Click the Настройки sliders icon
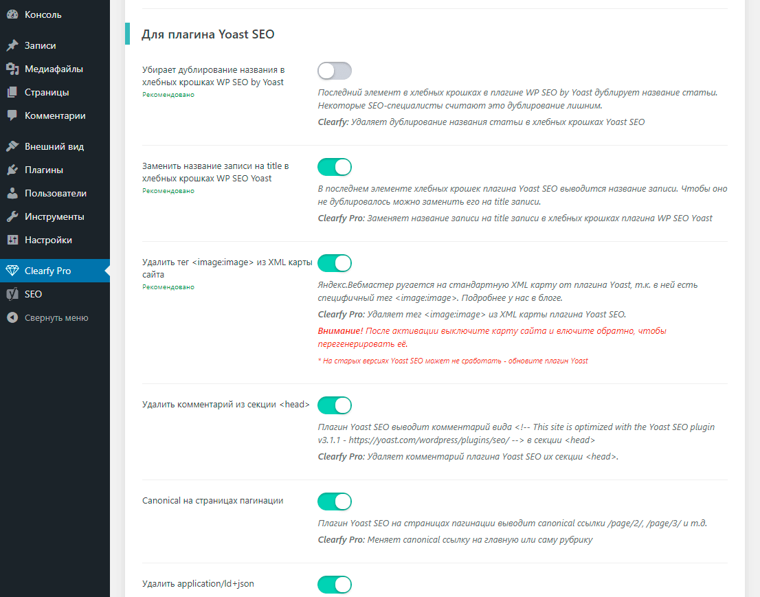 [x=12, y=240]
